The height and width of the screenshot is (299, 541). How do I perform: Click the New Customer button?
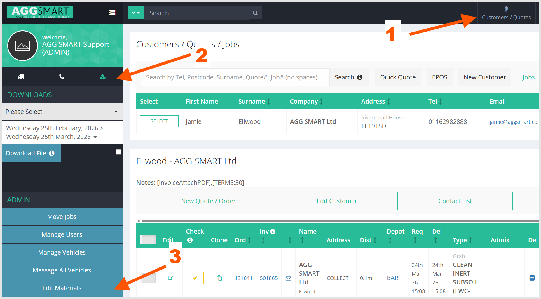(x=485, y=77)
